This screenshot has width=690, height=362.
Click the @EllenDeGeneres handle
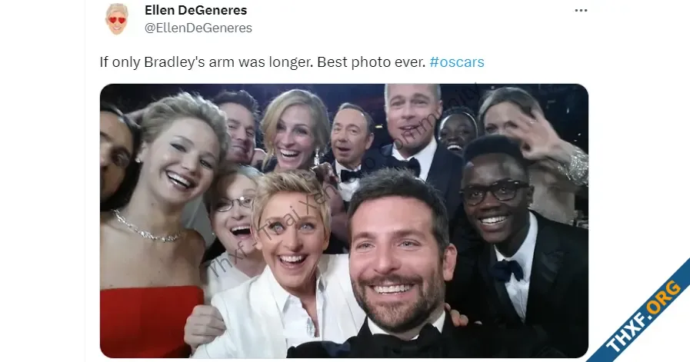tap(198, 28)
